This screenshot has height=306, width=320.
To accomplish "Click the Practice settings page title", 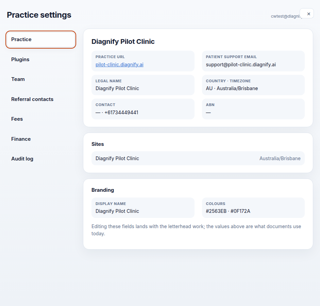I will click(39, 15).
